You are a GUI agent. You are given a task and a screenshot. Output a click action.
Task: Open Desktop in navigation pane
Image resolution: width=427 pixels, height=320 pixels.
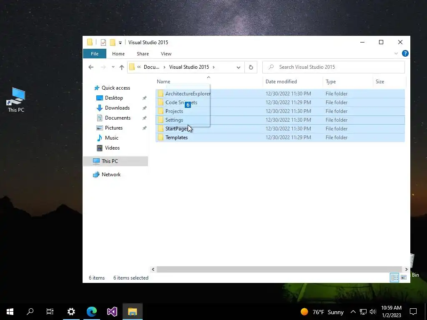[x=114, y=97]
